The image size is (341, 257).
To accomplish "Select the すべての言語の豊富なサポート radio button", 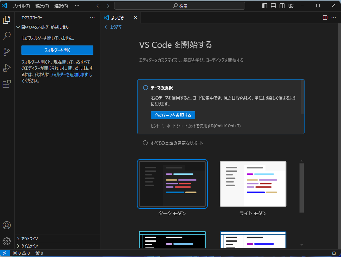I will [x=145, y=143].
